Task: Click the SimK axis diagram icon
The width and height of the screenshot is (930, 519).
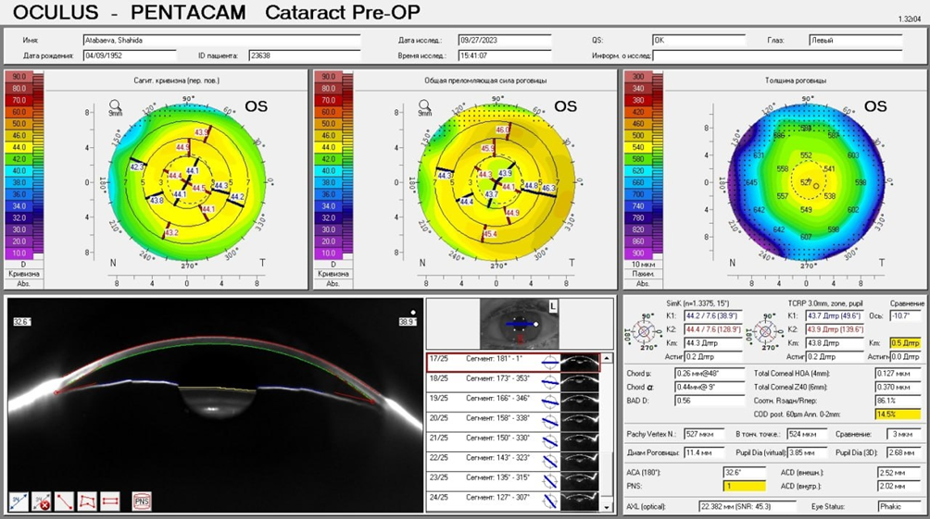Action: pyautogui.click(x=640, y=328)
